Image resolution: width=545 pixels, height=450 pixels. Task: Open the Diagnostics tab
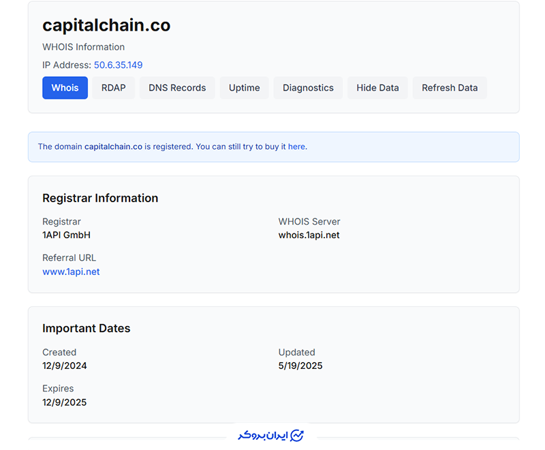[x=307, y=88]
